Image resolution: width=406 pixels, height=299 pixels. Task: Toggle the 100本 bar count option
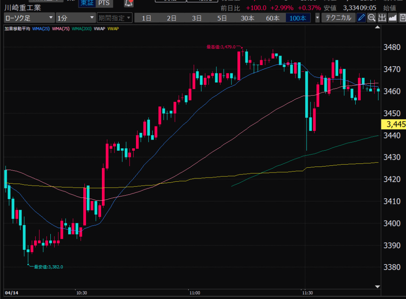(298, 18)
